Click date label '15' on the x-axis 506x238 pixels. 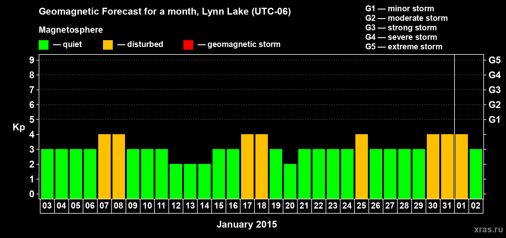pyautogui.click(x=218, y=206)
